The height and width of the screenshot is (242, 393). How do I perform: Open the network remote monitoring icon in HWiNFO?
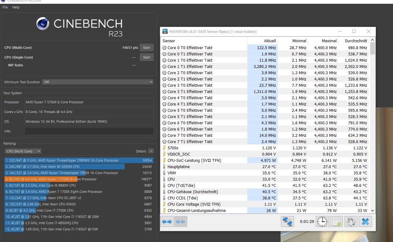(287, 222)
